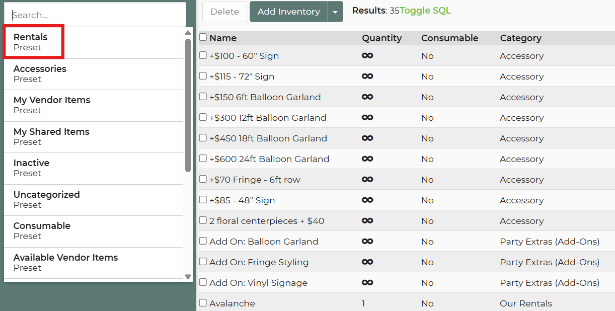615x311 pixels.
Task: Select the Available Vendor Items preset
Action: click(x=65, y=262)
